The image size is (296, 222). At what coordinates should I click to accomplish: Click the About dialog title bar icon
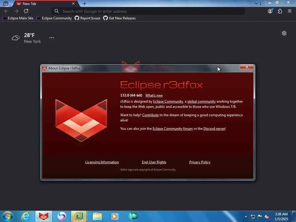[x=44, y=68]
